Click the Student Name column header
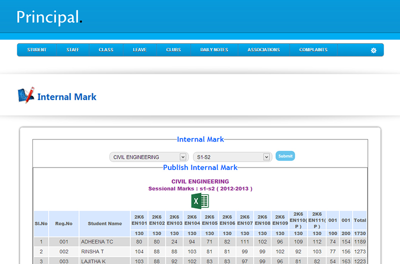The image size is (400, 264). click(x=104, y=223)
